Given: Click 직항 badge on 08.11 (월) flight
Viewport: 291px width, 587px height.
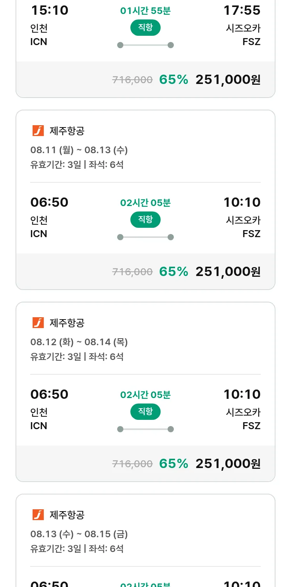Looking at the screenshot, I should (x=145, y=220).
